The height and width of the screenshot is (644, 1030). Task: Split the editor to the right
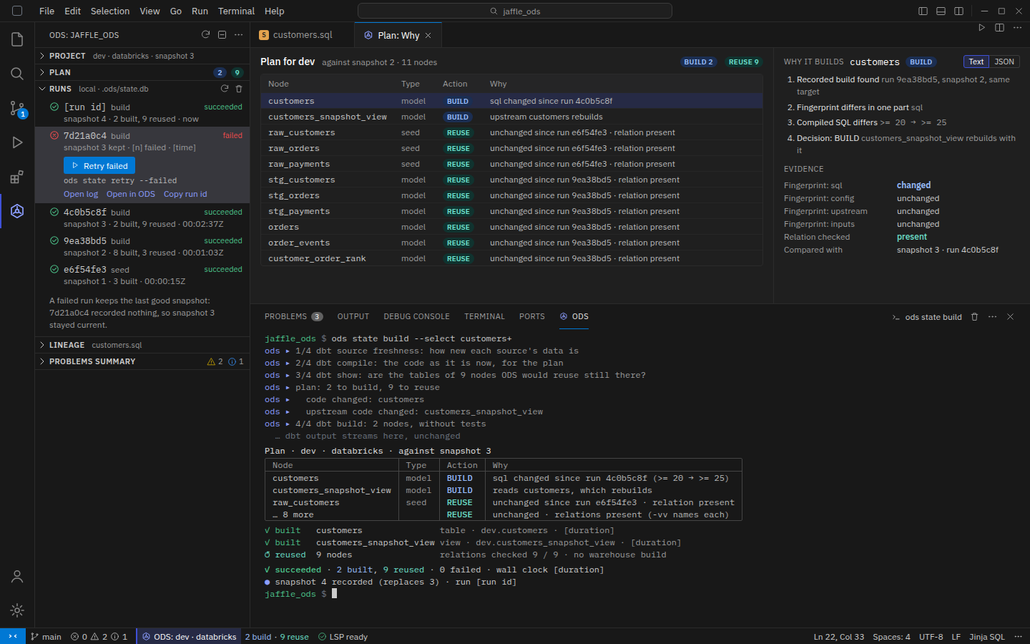[x=999, y=28]
